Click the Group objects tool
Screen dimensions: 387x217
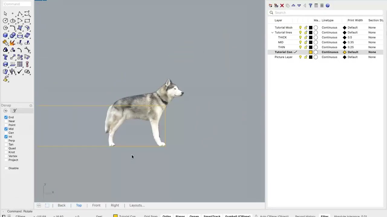tap(5, 50)
